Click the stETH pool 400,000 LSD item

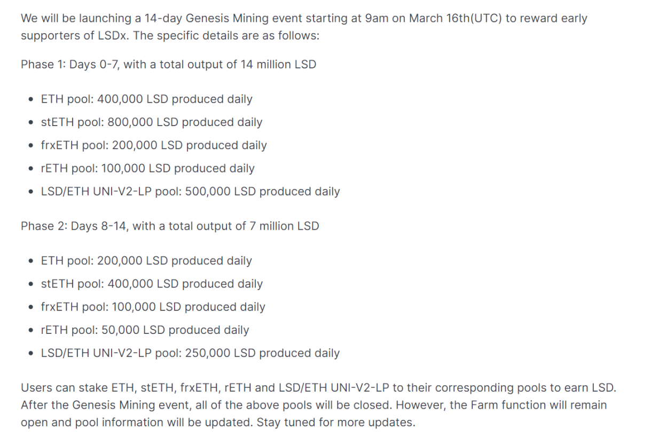[x=152, y=284]
